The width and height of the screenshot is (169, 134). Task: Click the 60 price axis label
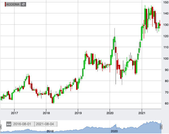(x=167, y=104)
